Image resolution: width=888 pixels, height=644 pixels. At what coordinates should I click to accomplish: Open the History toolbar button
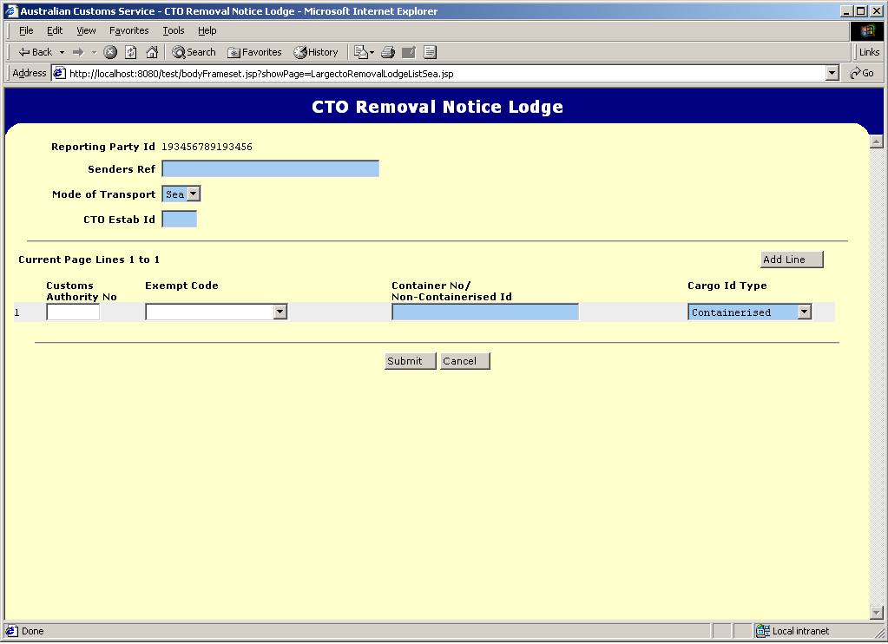[315, 52]
